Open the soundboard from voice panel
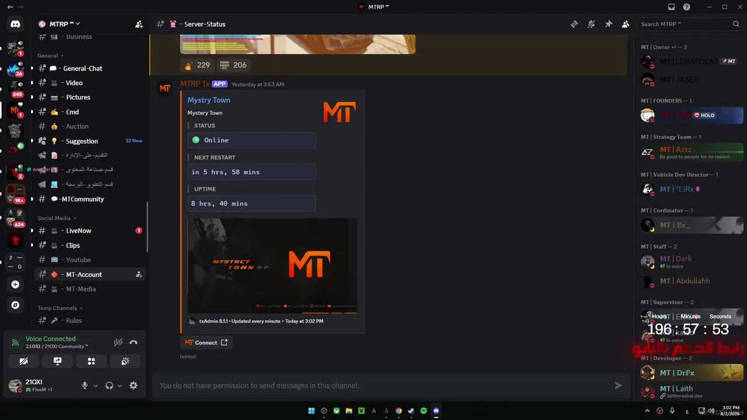 tap(125, 361)
